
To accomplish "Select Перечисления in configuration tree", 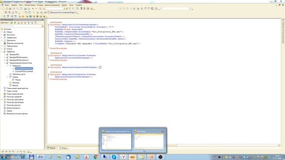I will coord(12,46).
